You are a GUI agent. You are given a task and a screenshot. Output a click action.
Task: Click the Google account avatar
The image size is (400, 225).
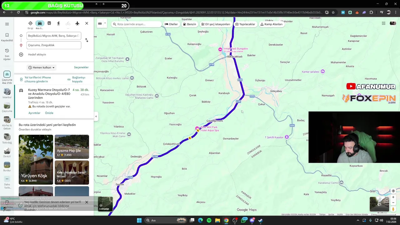393,23
